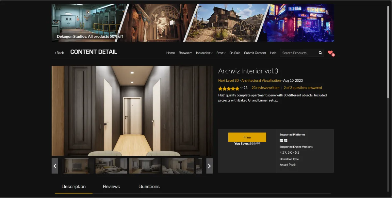The image size is (392, 198).
Task: Click the main hallway preview image
Action: [x=132, y=111]
